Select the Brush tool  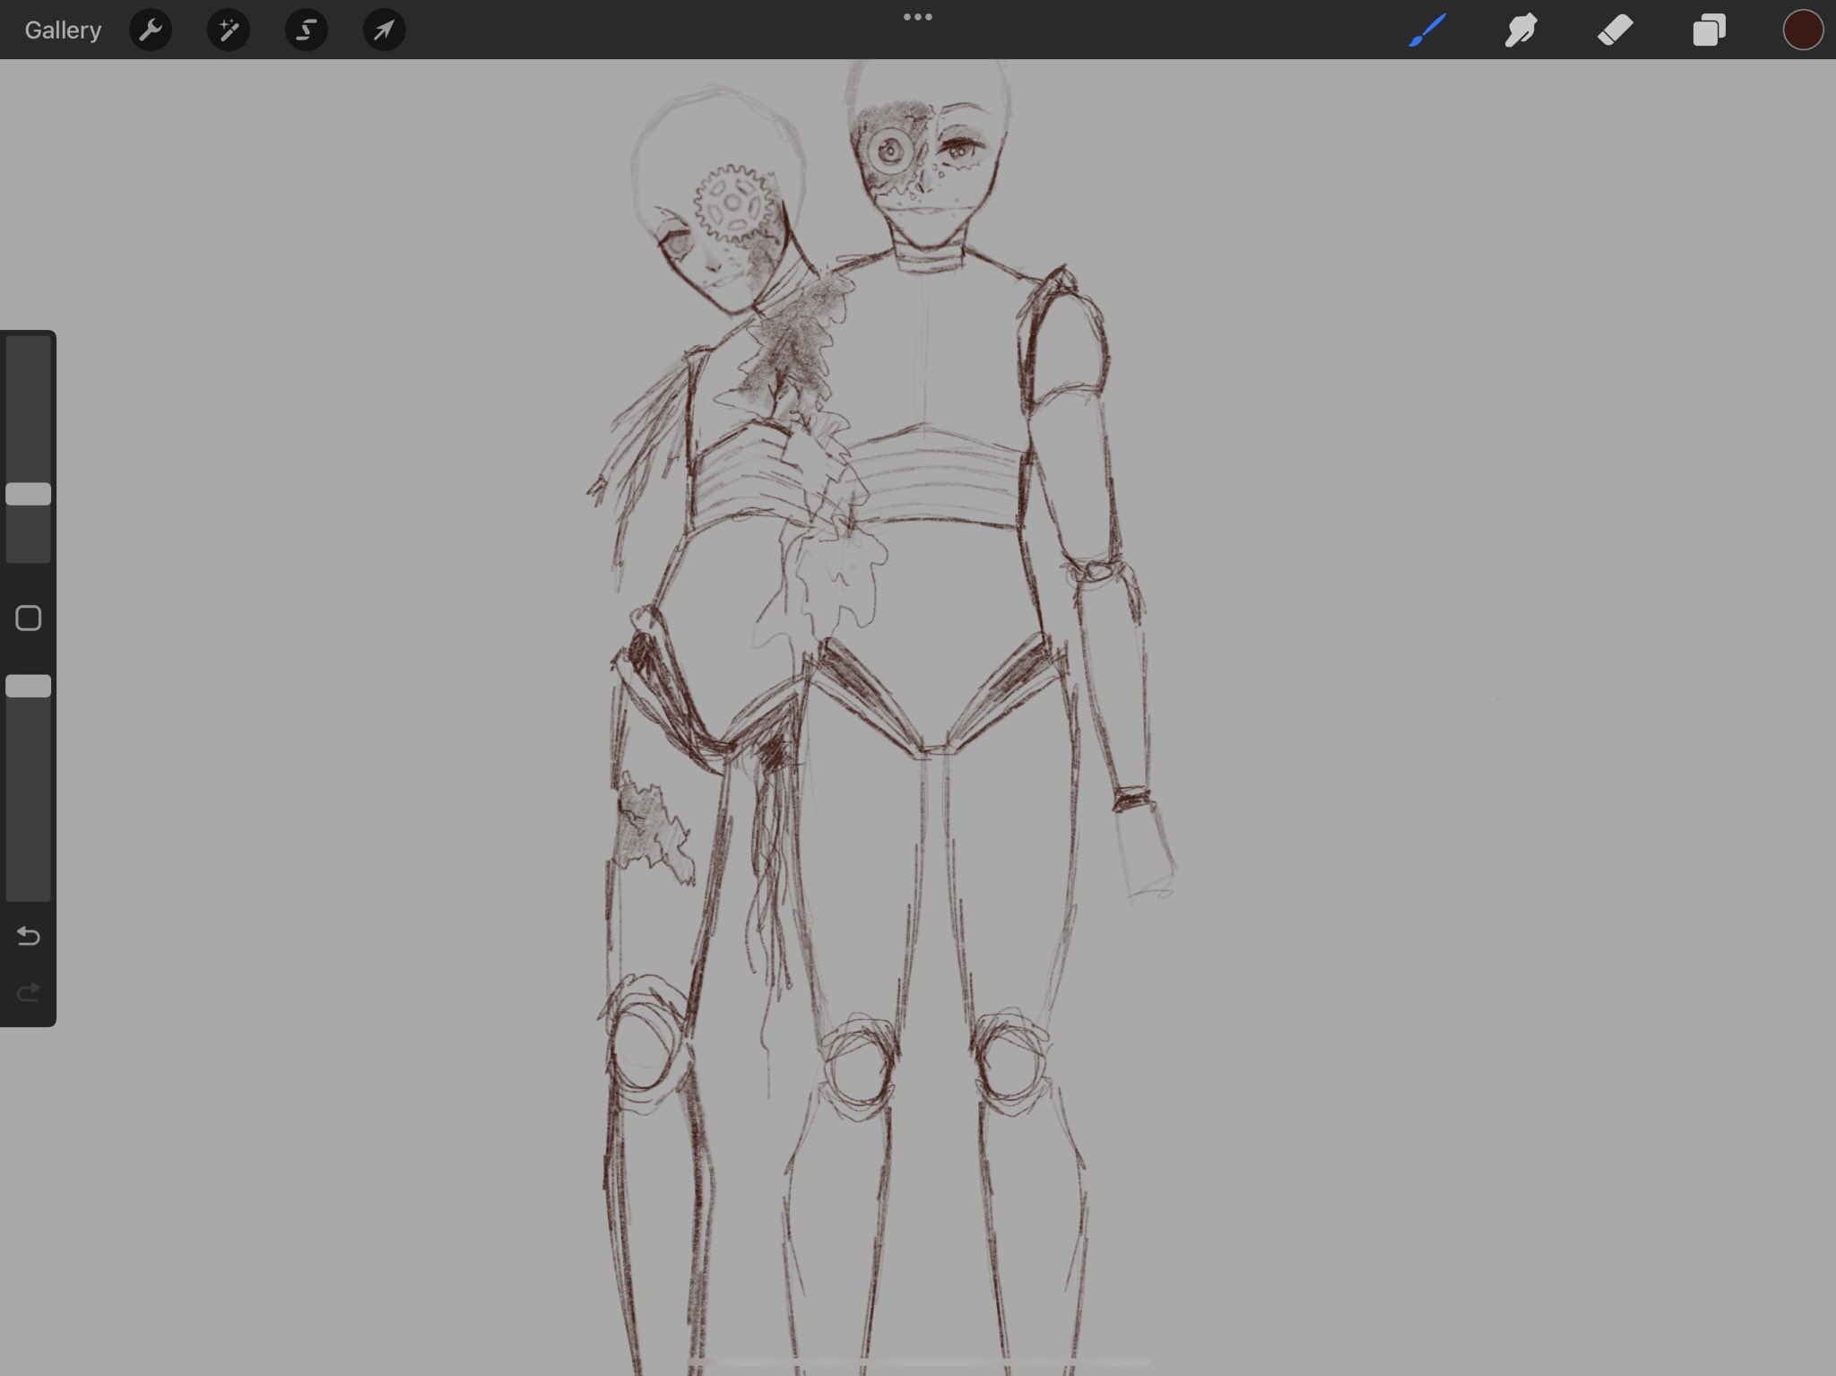(x=1427, y=30)
